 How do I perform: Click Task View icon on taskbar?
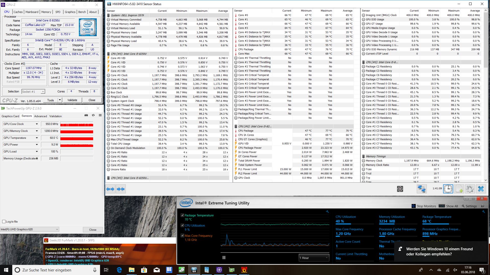point(106,270)
